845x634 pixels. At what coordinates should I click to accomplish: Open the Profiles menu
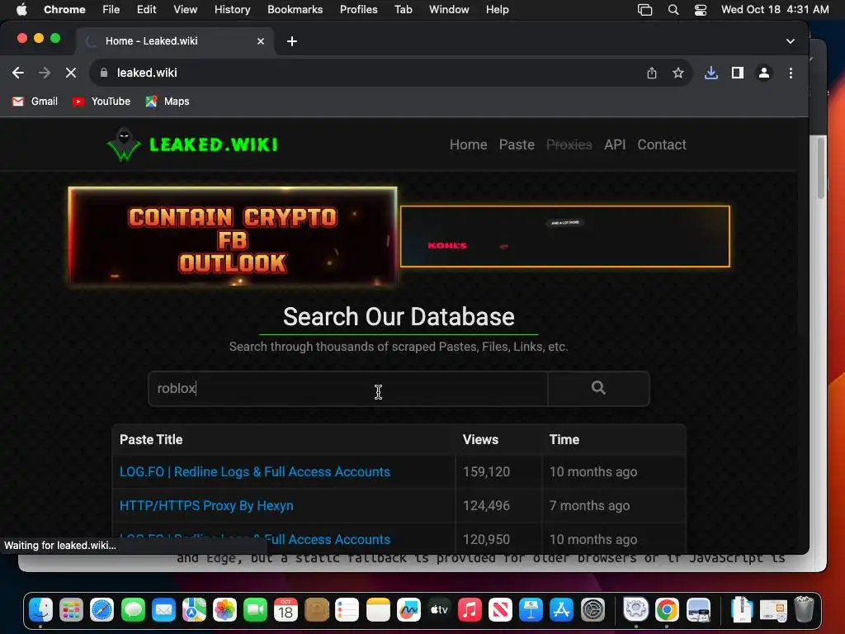tap(358, 9)
